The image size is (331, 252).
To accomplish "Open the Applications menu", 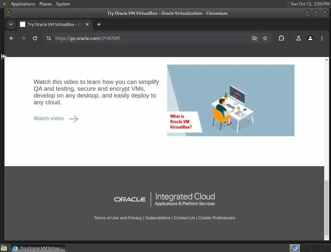I will (23, 4).
